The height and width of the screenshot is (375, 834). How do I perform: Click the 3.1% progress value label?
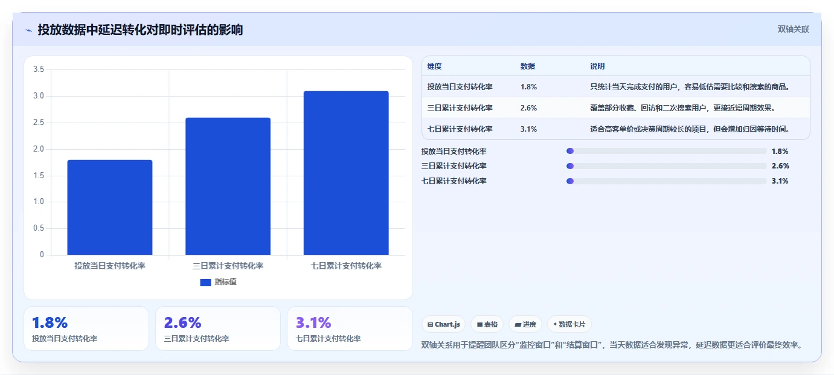(x=780, y=181)
